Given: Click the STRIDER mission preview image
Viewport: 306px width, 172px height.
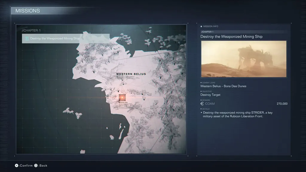Looking at the screenshot, I should click(243, 59).
